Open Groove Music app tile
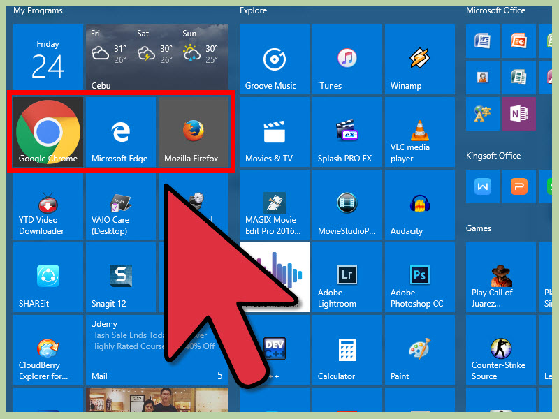Screen dimensions: 559x419 coord(275,59)
